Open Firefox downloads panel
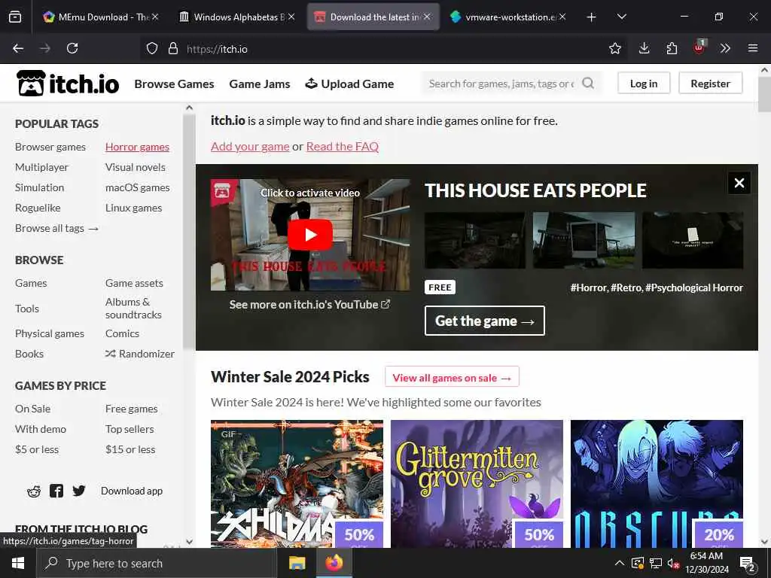The image size is (771, 578). pyautogui.click(x=644, y=48)
